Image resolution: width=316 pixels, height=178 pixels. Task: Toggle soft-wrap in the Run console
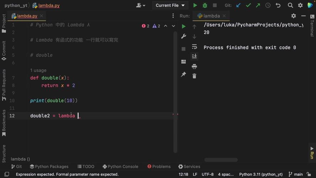click(x=194, y=47)
